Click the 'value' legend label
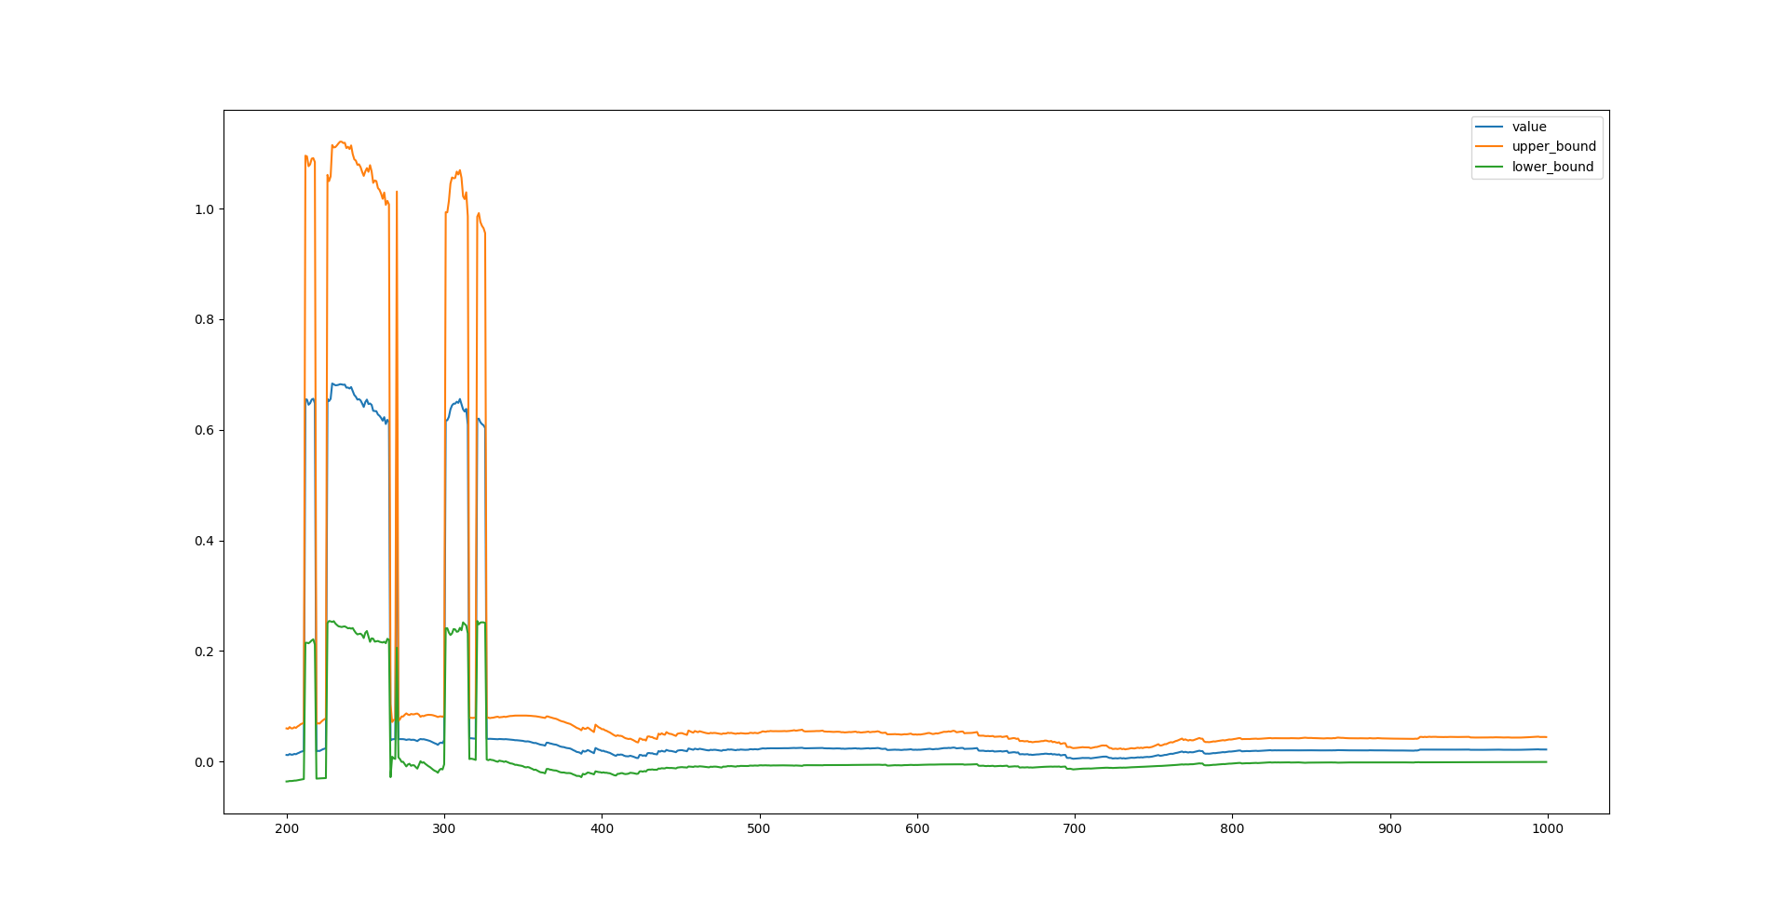1788x914 pixels. tap(1529, 127)
